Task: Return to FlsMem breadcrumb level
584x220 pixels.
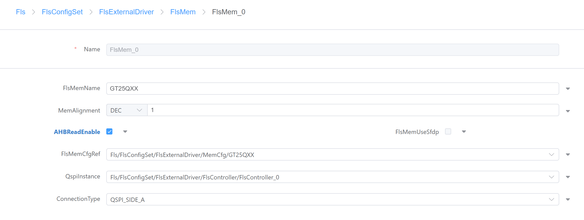Action: (x=183, y=12)
